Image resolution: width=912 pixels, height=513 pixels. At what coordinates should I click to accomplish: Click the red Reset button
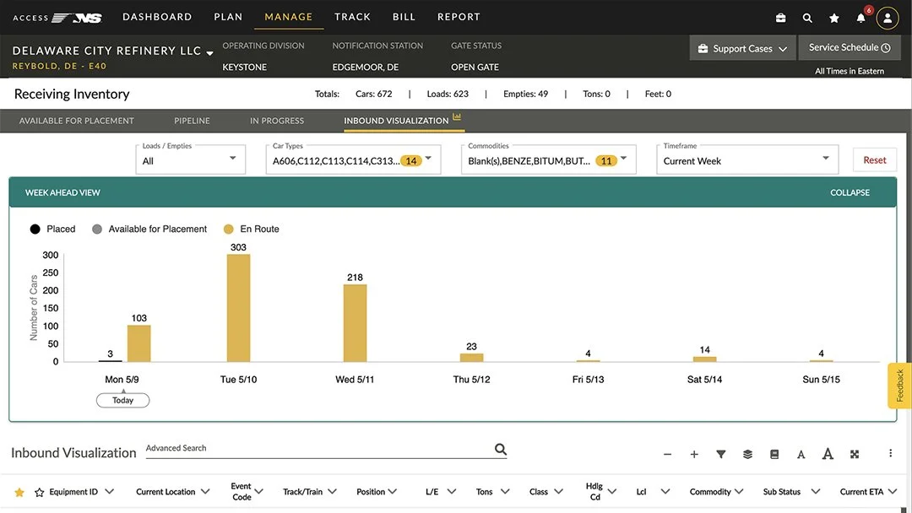click(875, 159)
